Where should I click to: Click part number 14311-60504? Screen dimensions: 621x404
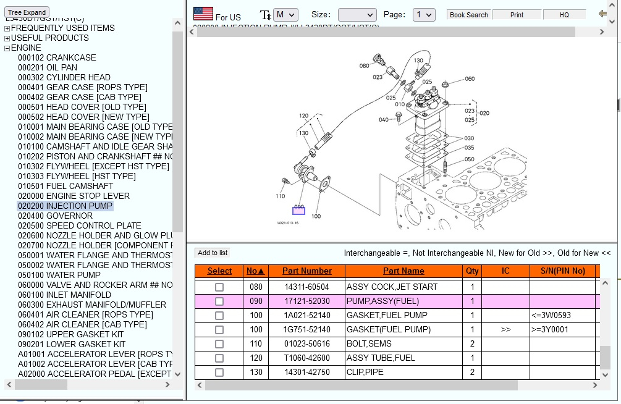coord(307,287)
